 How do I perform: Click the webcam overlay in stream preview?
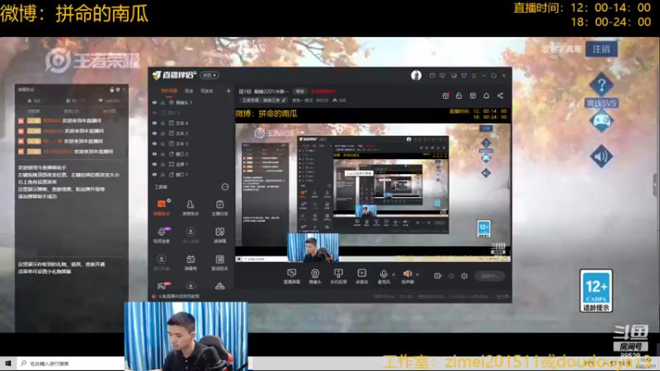[x=313, y=248]
